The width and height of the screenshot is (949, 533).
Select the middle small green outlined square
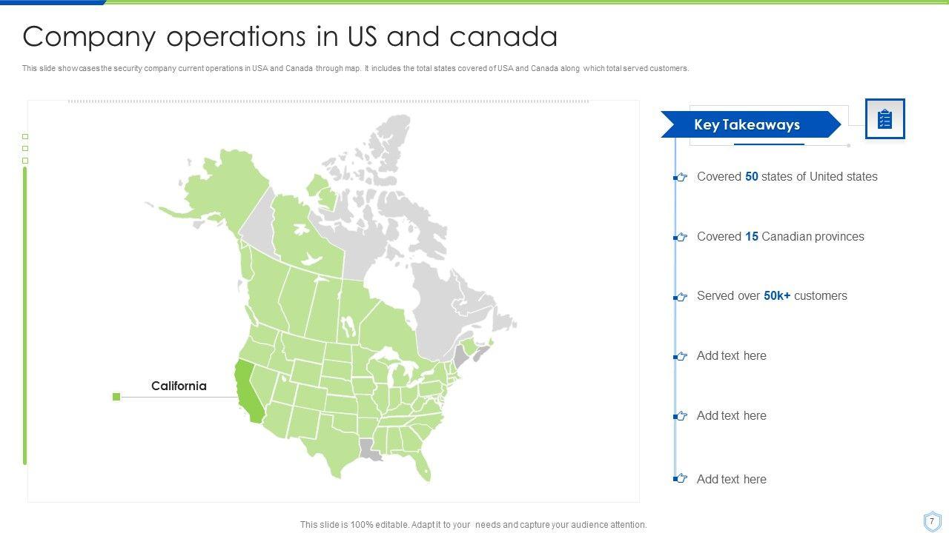(x=25, y=149)
